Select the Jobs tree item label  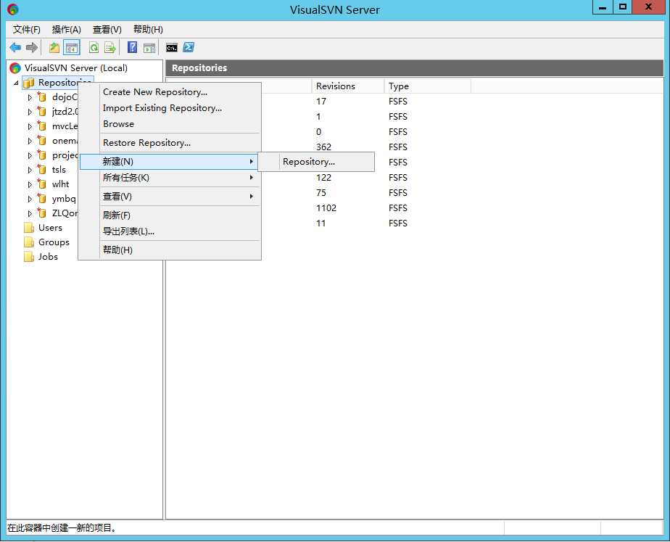[x=48, y=257]
